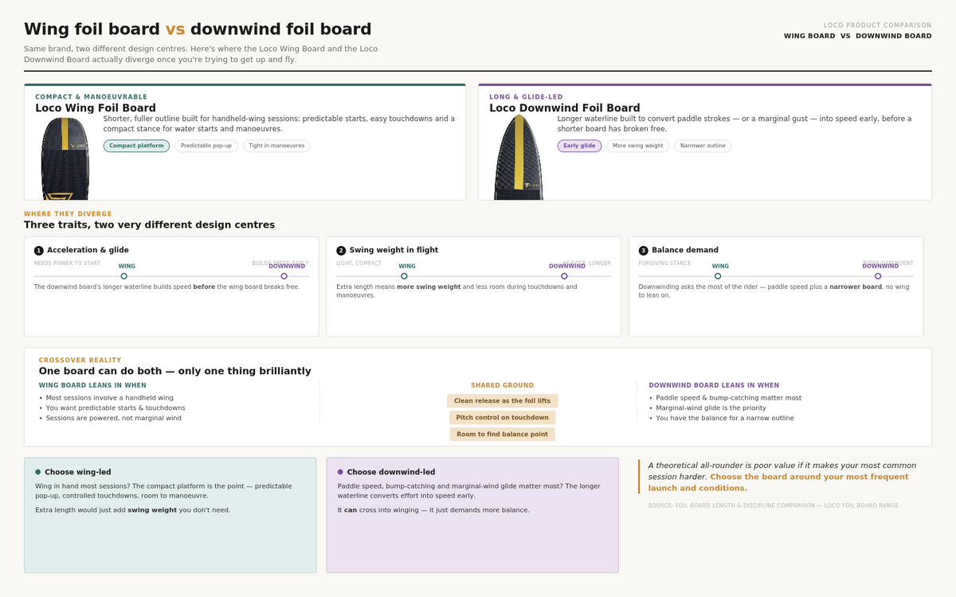
Task: Click the 'Pitch control on touchdown' chip
Action: coord(502,418)
